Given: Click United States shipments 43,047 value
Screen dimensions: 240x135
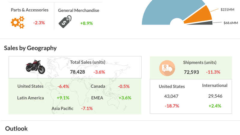Looking at the screenshot, I should click(x=172, y=96).
